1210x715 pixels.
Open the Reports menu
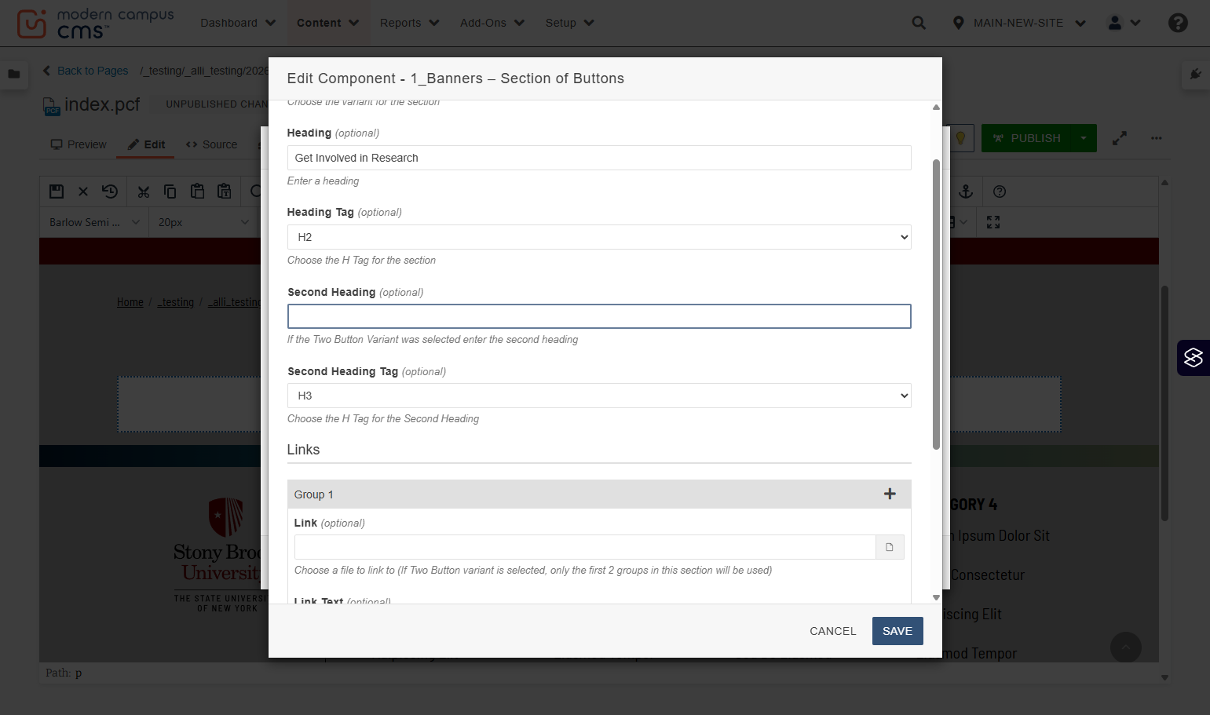pos(409,23)
